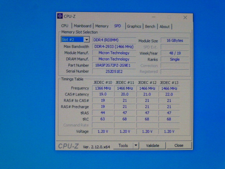Click the CAS# Latency 21.0 cell
The height and width of the screenshot is (169, 225).
click(147, 94)
